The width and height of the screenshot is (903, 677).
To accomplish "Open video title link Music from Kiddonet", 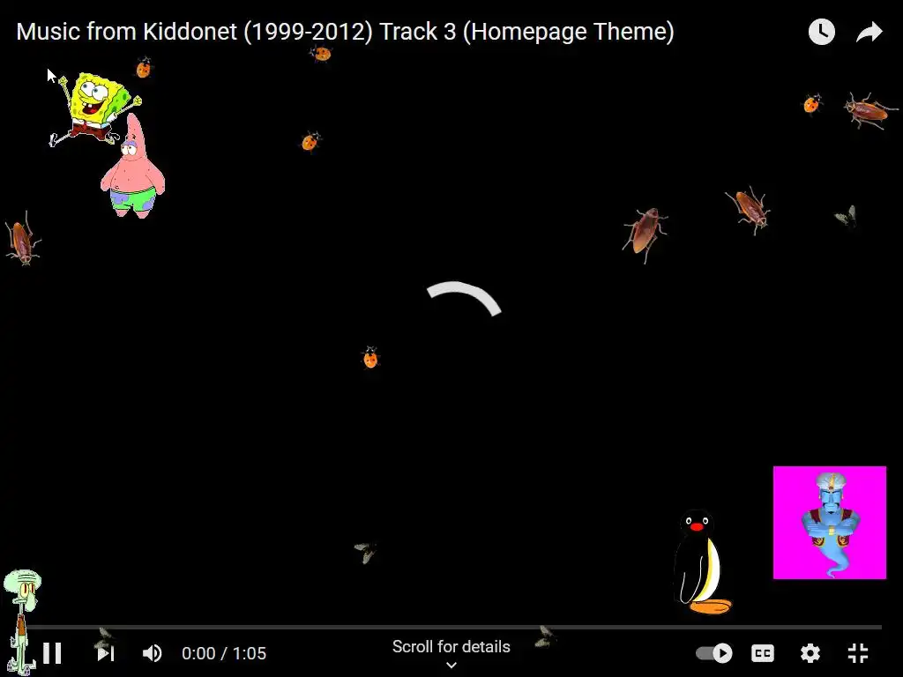I will 345,31.
